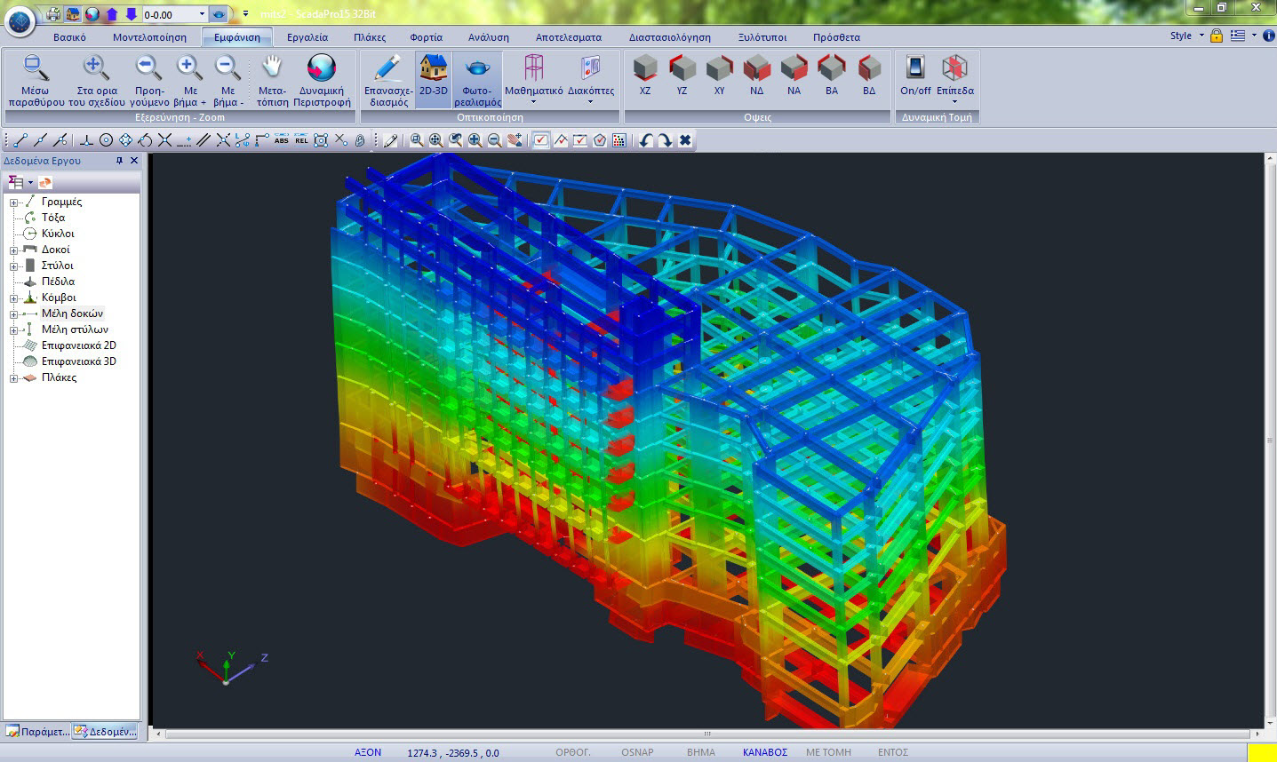
Task: Click the ABS coordinates toolbar icon
Action: 282,140
